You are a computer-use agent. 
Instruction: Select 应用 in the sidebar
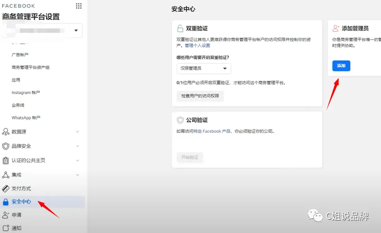tap(16, 80)
